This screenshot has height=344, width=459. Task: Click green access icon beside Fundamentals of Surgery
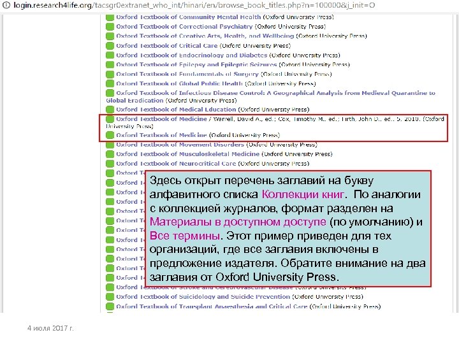click(x=110, y=74)
